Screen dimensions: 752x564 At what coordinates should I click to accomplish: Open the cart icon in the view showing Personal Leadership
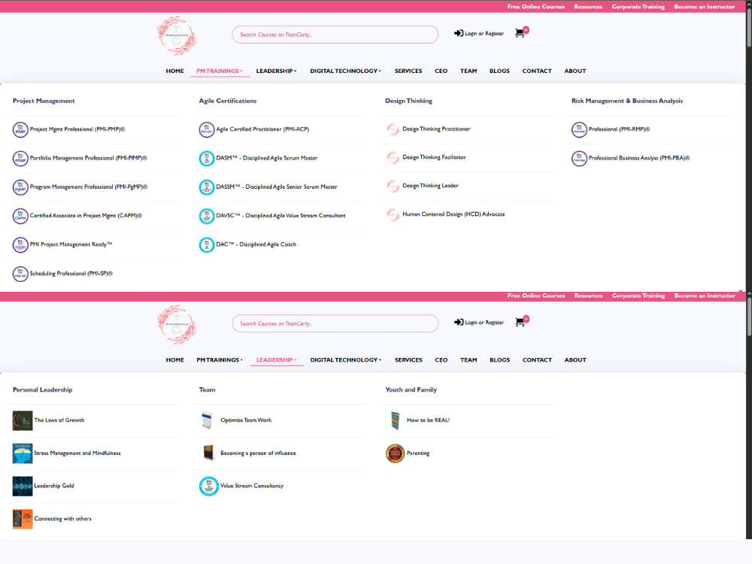tap(520, 323)
